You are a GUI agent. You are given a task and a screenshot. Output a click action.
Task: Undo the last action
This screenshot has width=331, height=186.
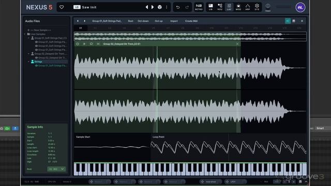click(178, 7)
